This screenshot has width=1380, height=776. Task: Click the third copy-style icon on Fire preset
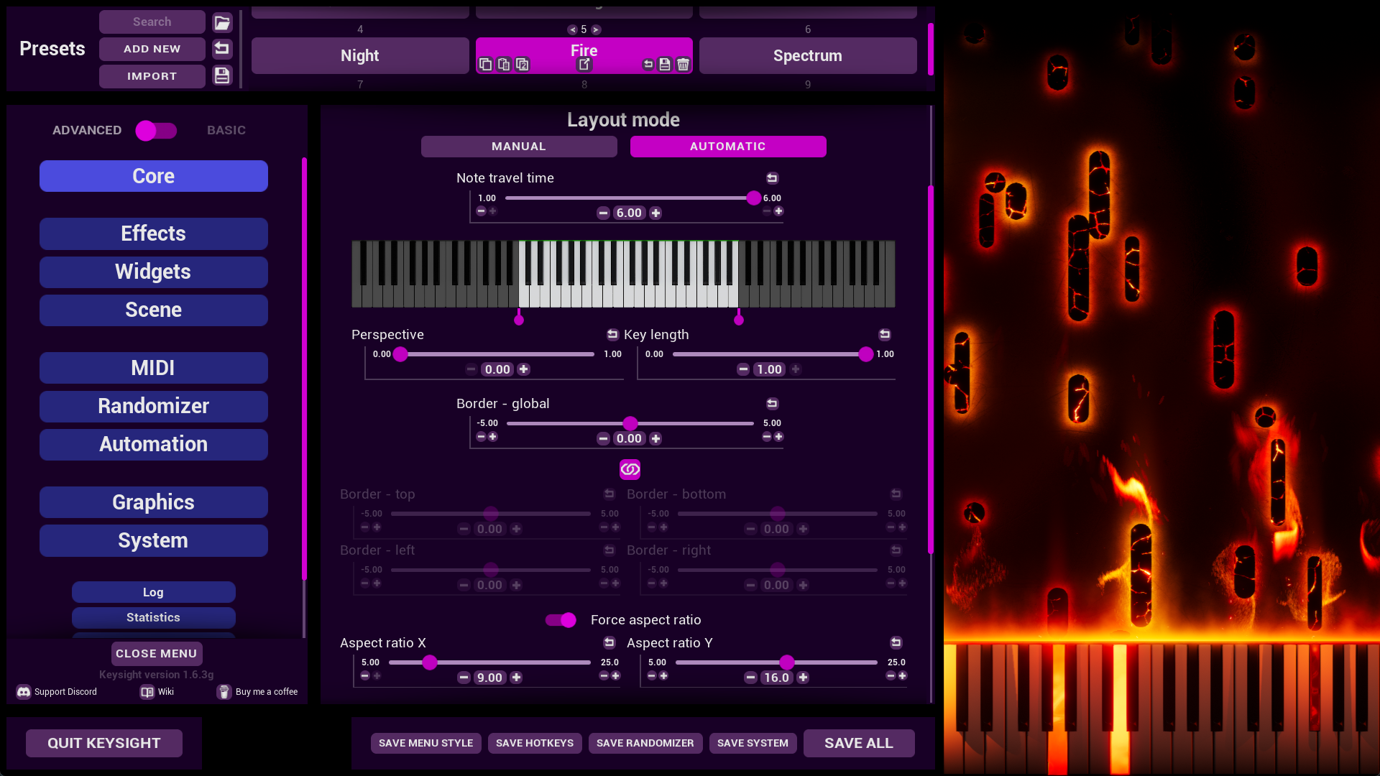coord(523,65)
